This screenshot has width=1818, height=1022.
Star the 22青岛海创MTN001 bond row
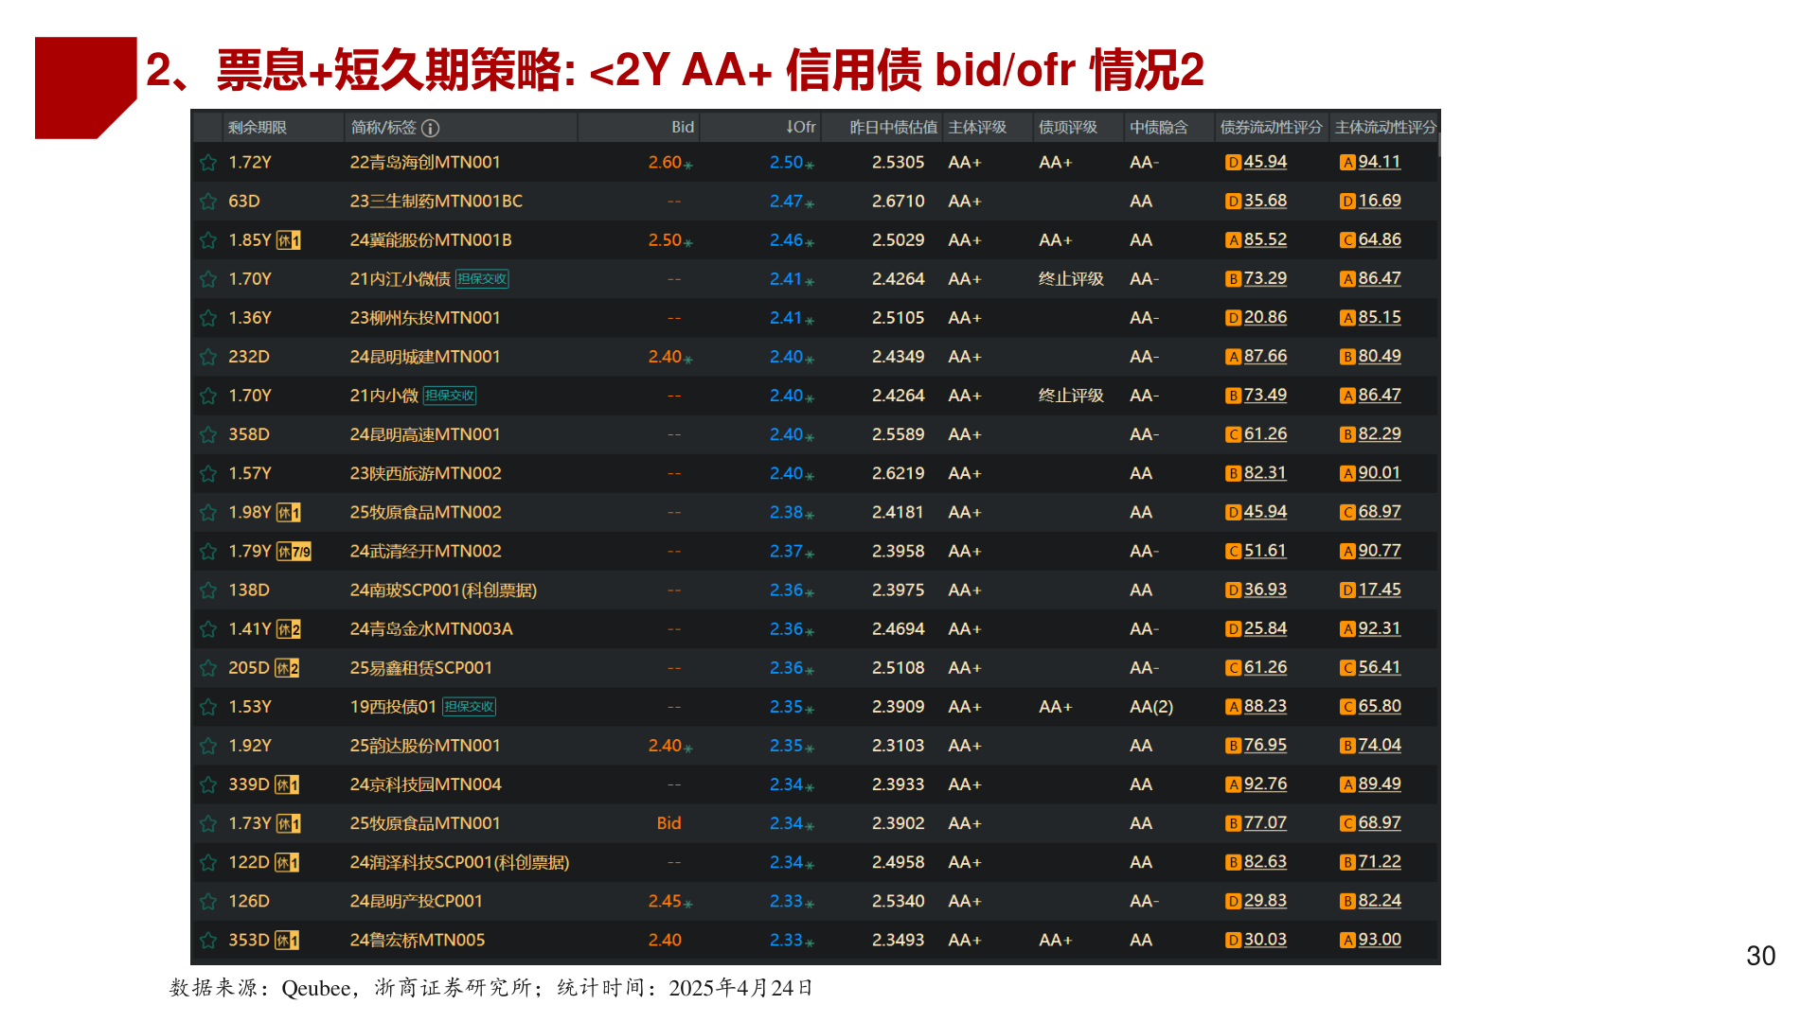click(208, 163)
